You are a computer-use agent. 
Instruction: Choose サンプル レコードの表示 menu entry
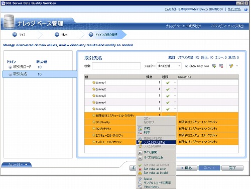(x=156, y=183)
